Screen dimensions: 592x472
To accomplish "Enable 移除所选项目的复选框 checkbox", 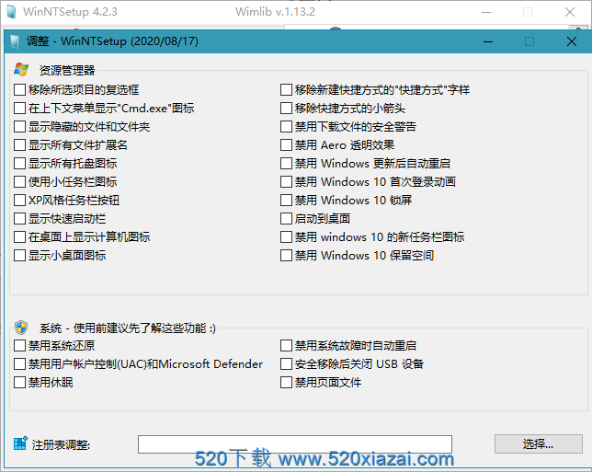I will pyautogui.click(x=19, y=90).
